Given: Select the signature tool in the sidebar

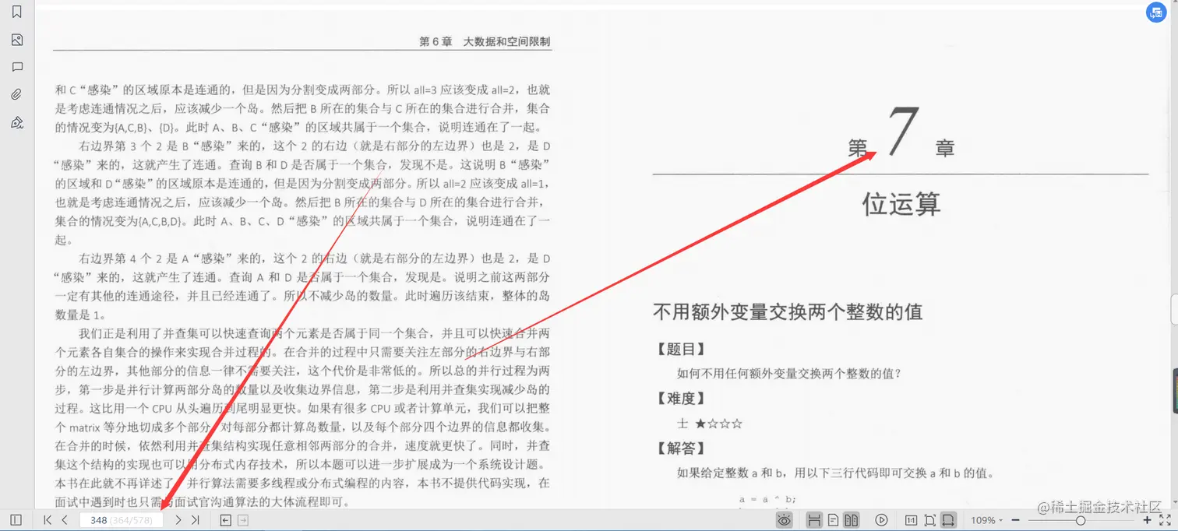Looking at the screenshot, I should pos(16,122).
